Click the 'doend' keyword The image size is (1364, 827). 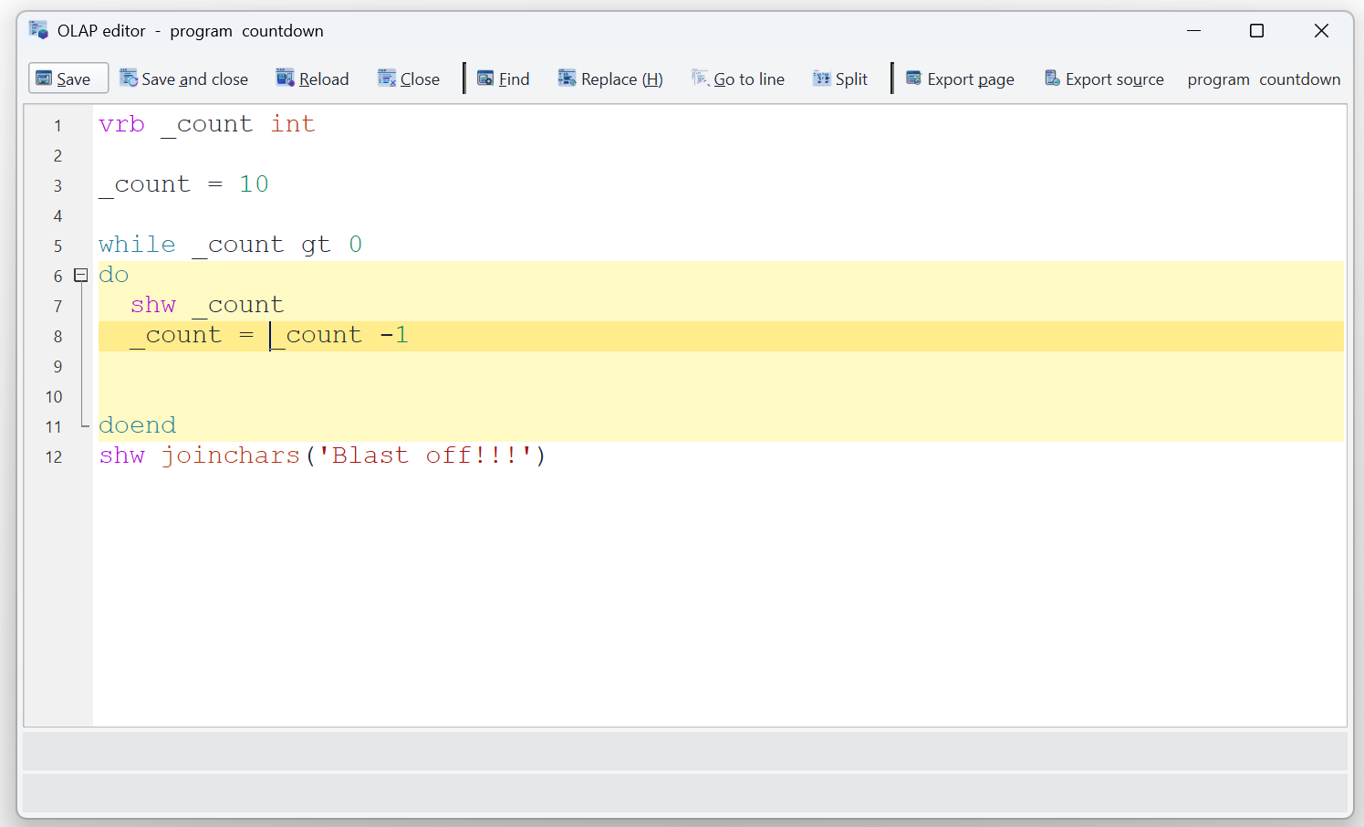click(137, 425)
